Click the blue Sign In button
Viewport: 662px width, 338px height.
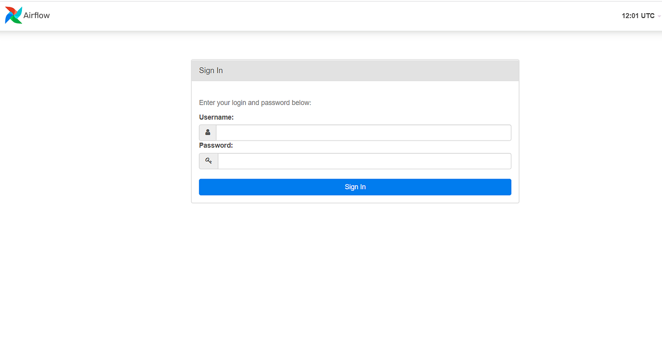pos(355,187)
